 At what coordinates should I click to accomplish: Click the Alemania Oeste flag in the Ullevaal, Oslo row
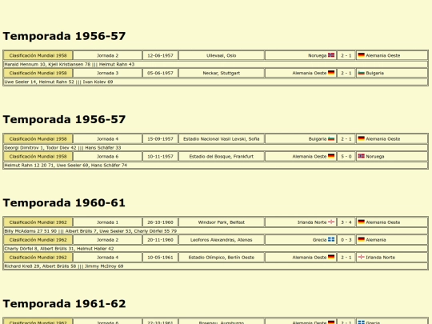(x=361, y=55)
